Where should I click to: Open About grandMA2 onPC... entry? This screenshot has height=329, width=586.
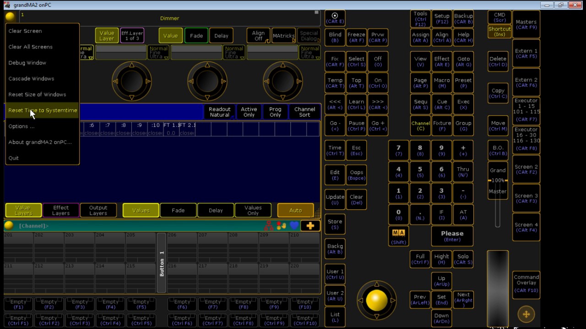[x=42, y=142]
